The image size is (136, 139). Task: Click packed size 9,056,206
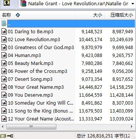tap(122, 71)
